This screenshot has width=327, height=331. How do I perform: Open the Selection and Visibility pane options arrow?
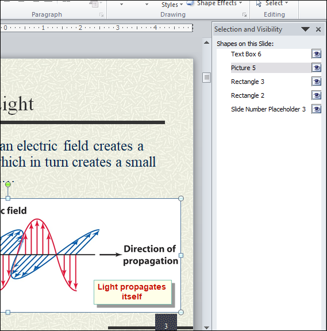305,29
